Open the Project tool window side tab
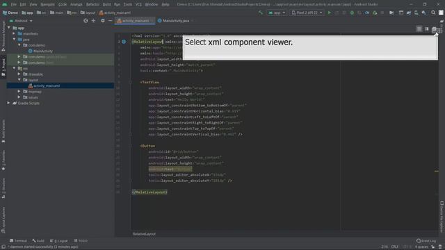The width and height of the screenshot is (445, 250). (x=3, y=67)
